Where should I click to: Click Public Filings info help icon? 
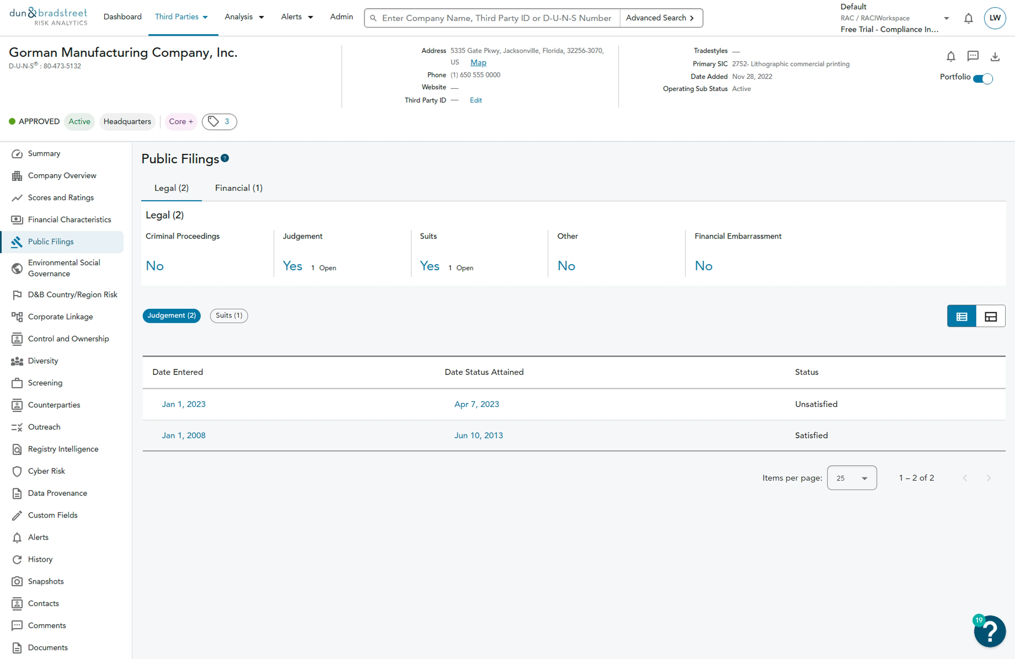coord(225,158)
